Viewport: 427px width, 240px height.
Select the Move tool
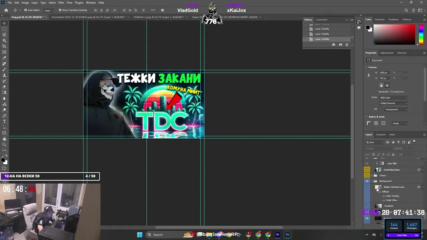click(x=4, y=23)
